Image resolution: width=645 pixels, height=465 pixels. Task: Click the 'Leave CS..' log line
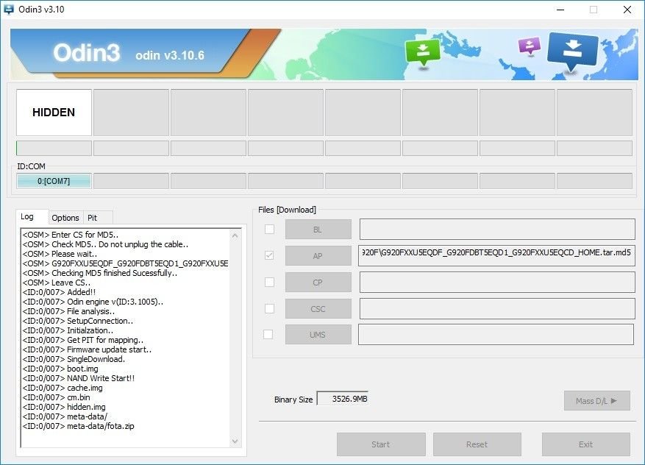coord(57,283)
